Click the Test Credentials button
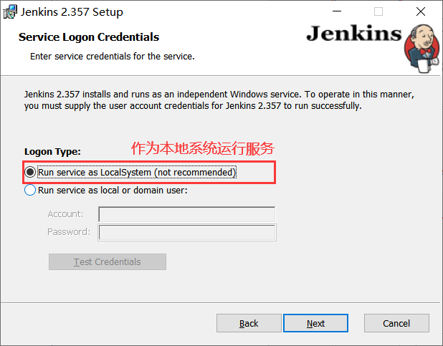 coord(108,262)
